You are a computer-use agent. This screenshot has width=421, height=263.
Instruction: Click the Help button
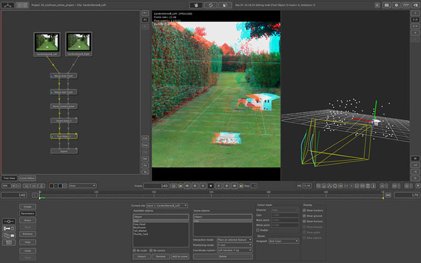point(28,243)
